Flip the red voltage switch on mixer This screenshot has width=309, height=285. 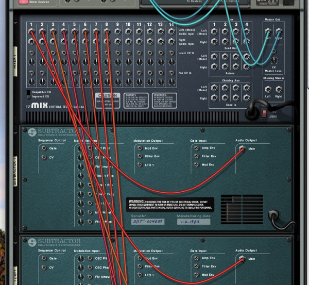265,112
